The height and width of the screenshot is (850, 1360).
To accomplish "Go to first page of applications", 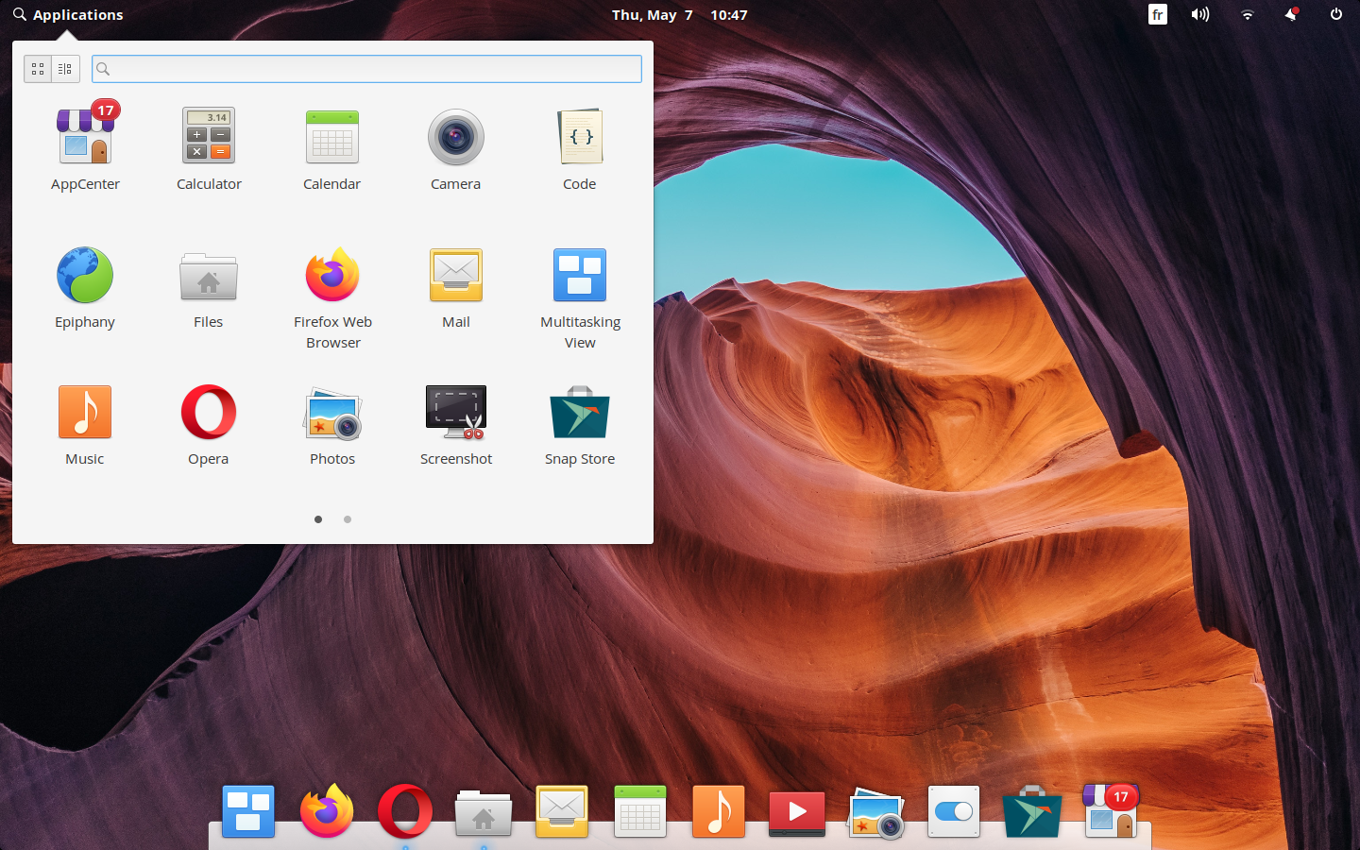I will (x=318, y=519).
